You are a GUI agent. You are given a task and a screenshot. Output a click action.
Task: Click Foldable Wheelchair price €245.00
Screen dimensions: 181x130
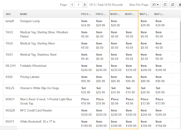coord(86,70)
